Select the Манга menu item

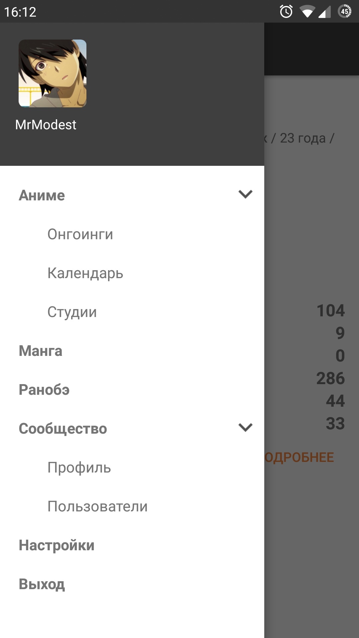[x=41, y=351]
